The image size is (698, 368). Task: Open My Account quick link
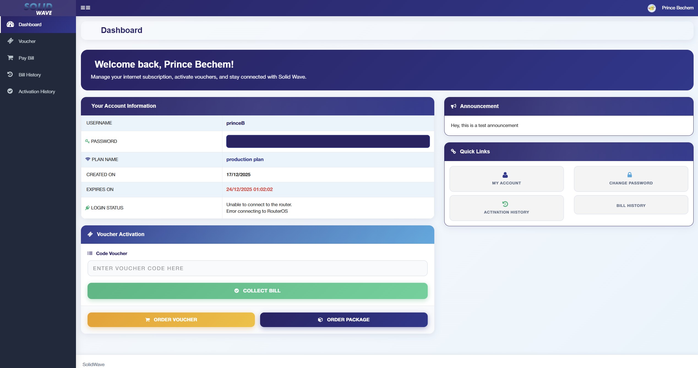click(x=506, y=179)
